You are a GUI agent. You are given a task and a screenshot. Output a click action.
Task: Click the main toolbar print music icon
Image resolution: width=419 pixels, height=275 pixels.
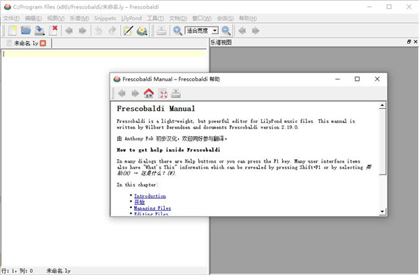click(161, 31)
